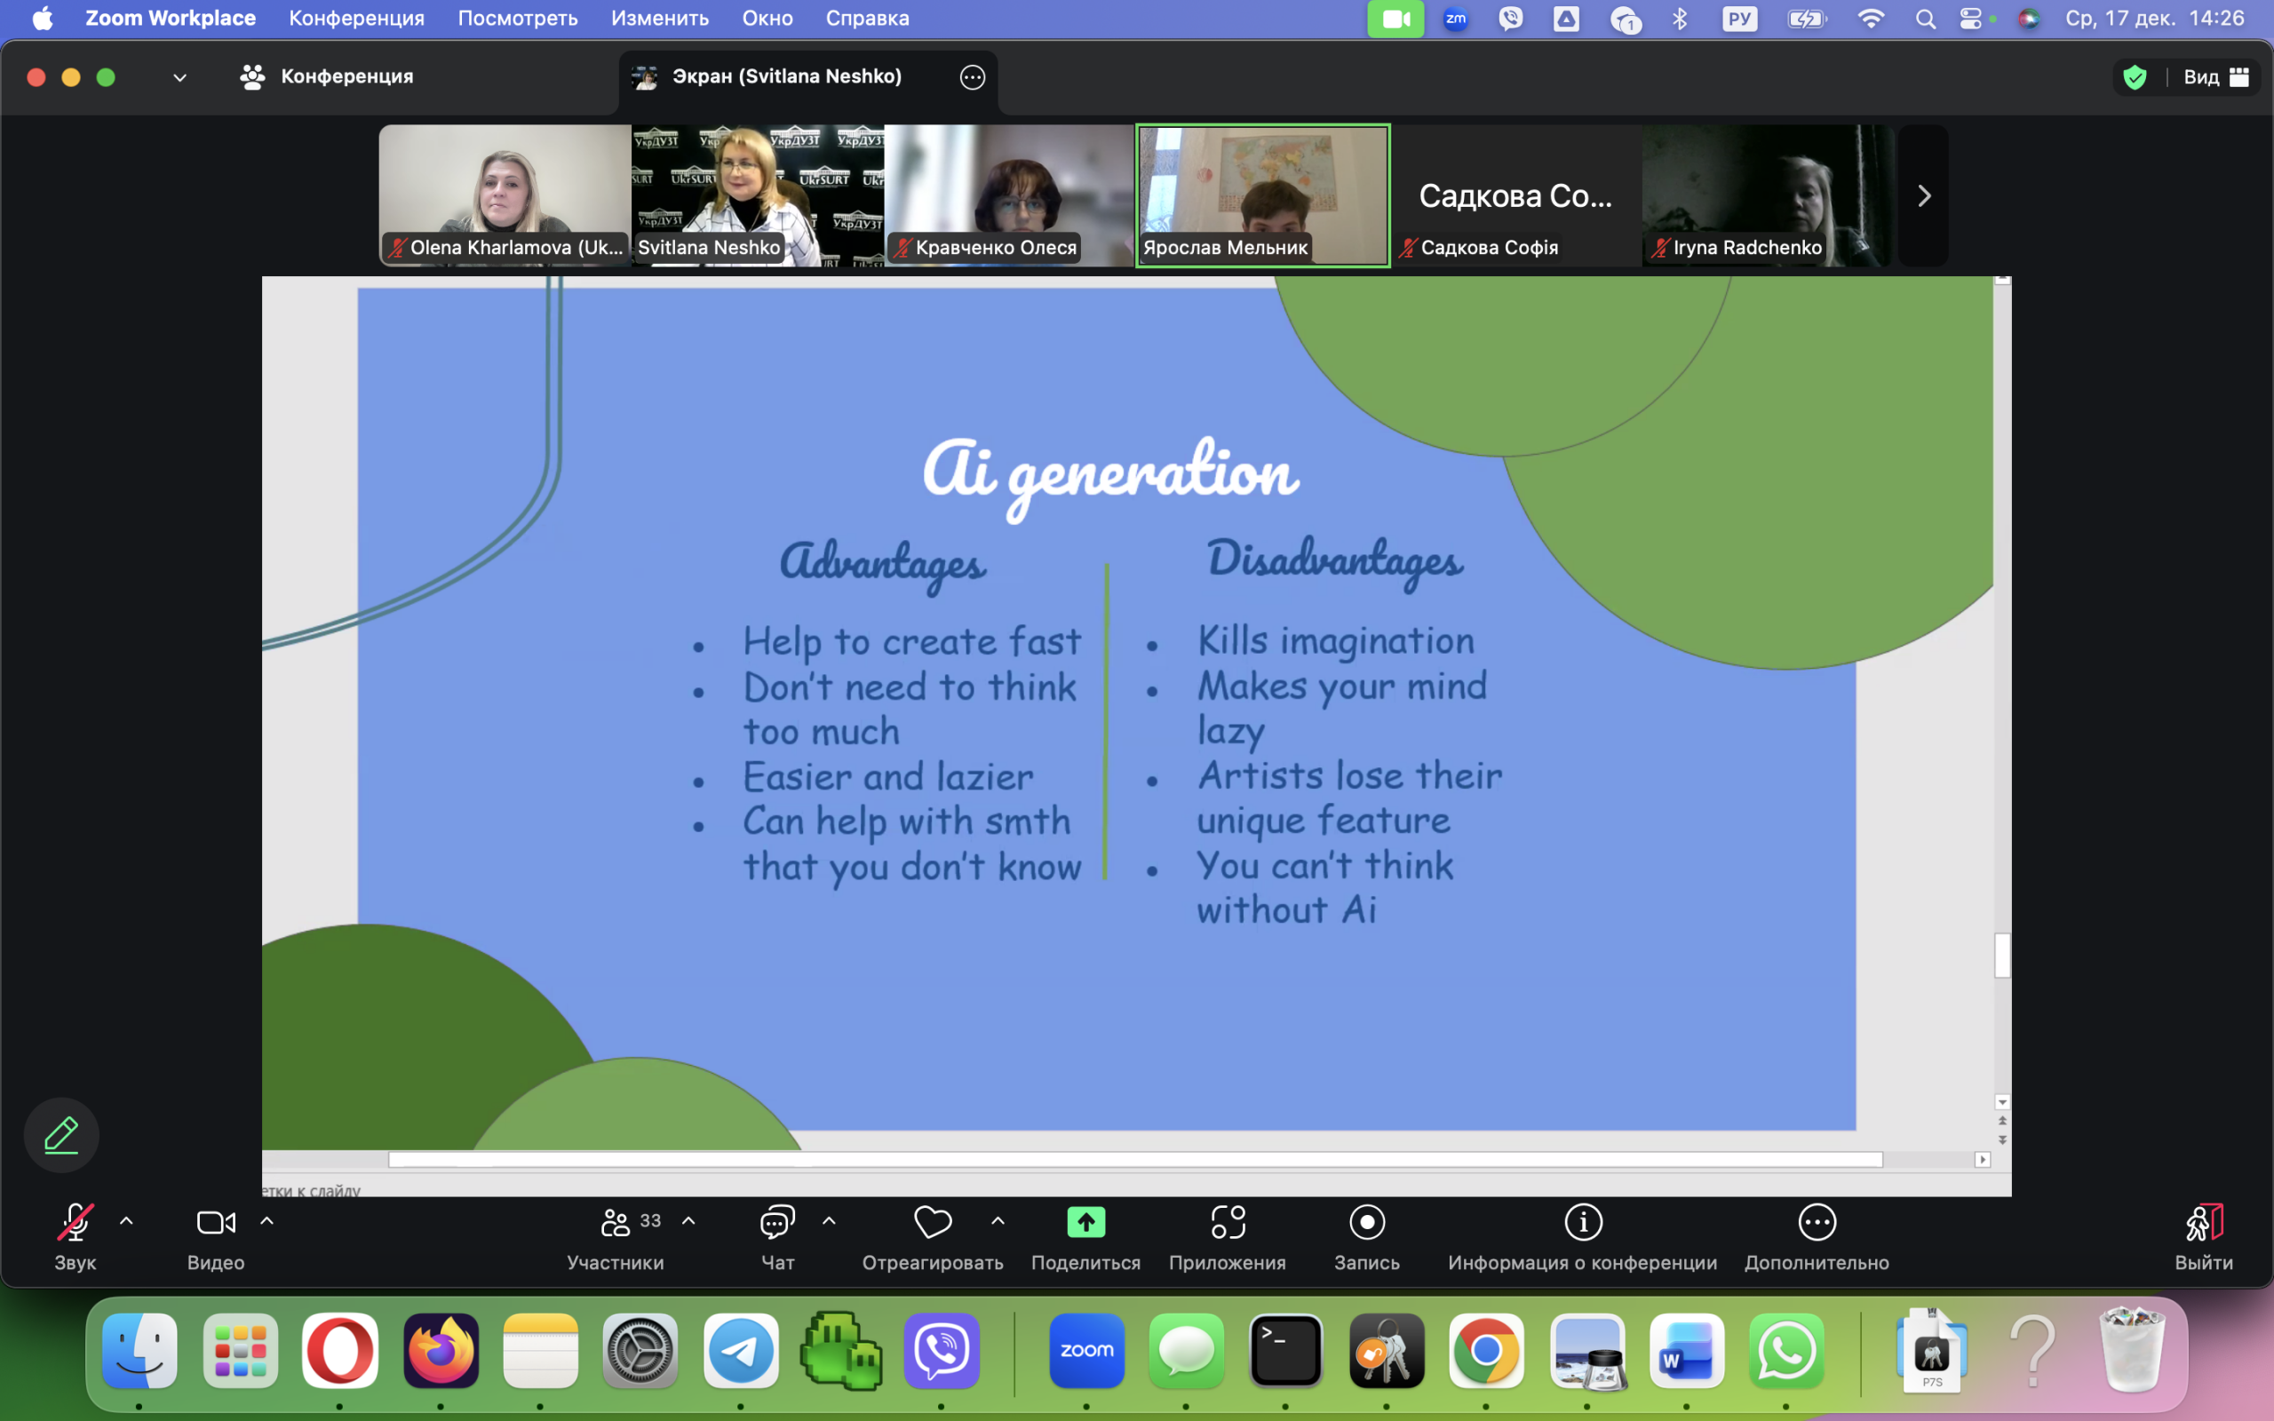Start recording with the Record icon

[1366, 1223]
